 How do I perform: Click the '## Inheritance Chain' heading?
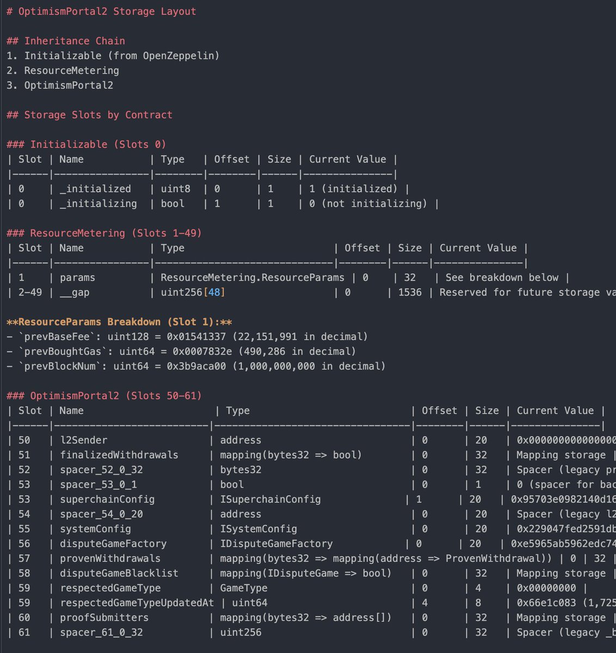[x=66, y=41]
